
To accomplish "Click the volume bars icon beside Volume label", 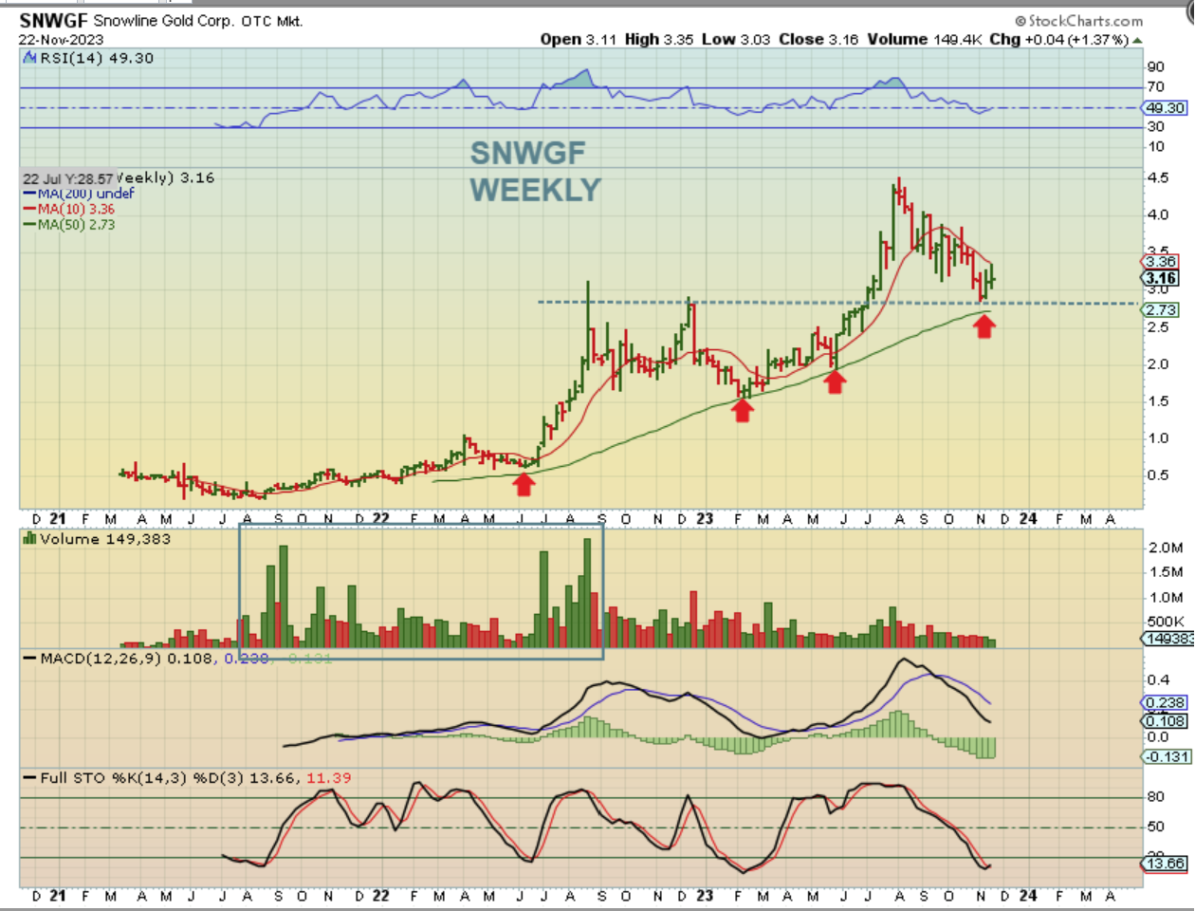I will 29,539.
